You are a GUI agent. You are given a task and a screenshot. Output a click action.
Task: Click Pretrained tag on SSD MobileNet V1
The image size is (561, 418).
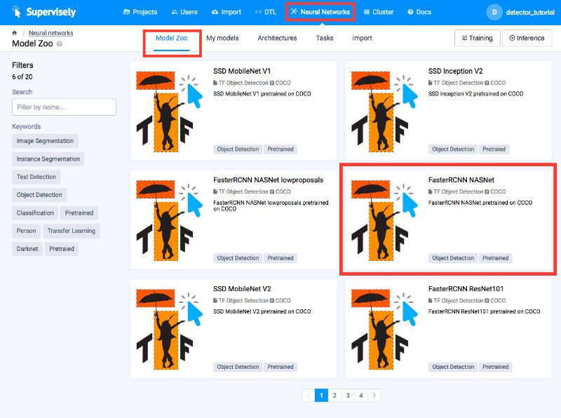tap(280, 149)
